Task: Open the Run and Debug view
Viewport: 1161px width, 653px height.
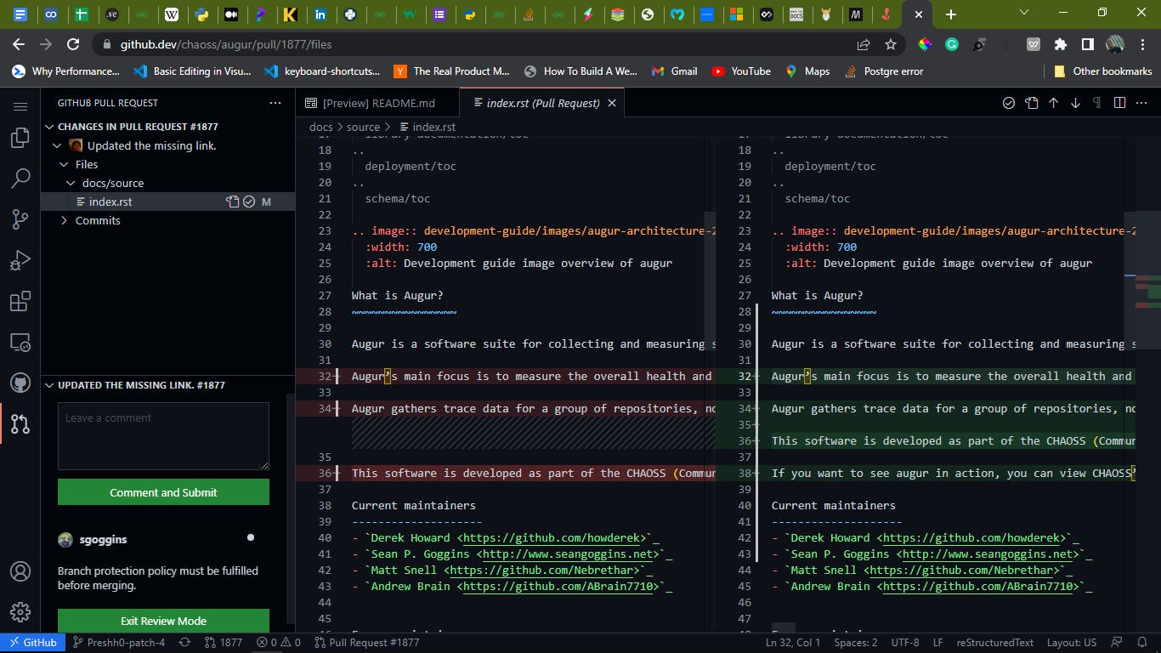Action: coord(20,261)
